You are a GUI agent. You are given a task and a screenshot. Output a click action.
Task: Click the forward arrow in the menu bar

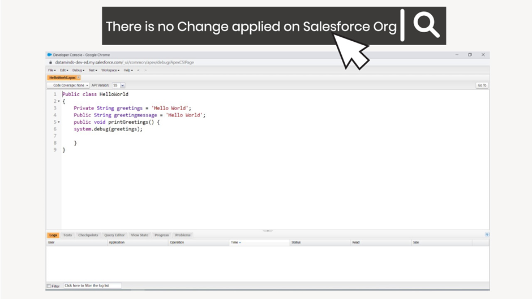click(145, 70)
